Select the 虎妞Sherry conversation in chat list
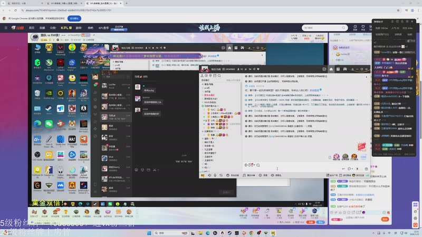422x237 pixels. (116, 169)
